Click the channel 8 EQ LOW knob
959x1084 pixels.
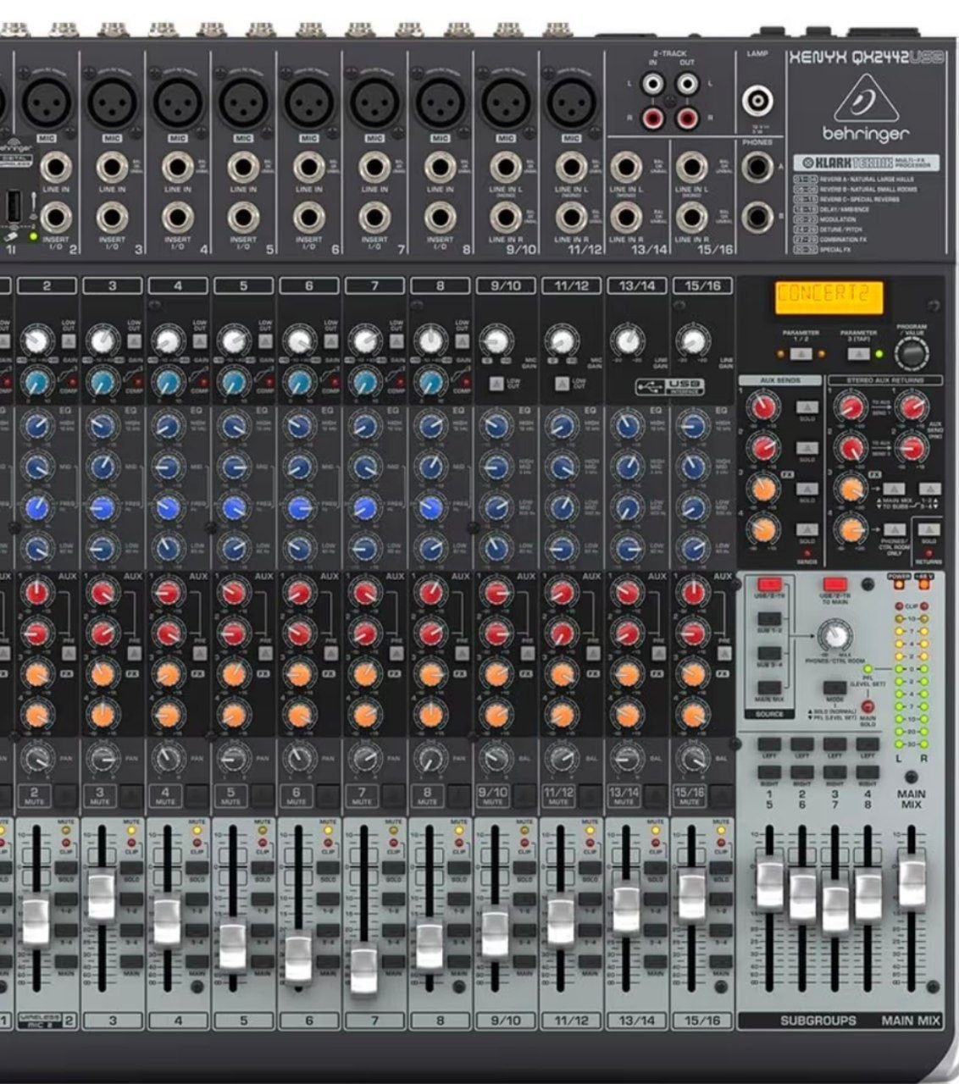[430, 548]
